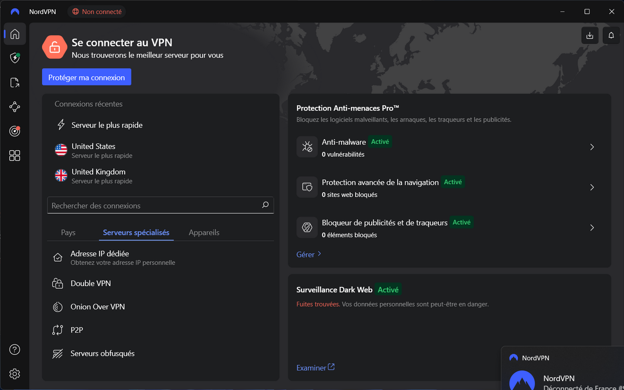Expand the Anti-malware chevron arrow

click(592, 147)
